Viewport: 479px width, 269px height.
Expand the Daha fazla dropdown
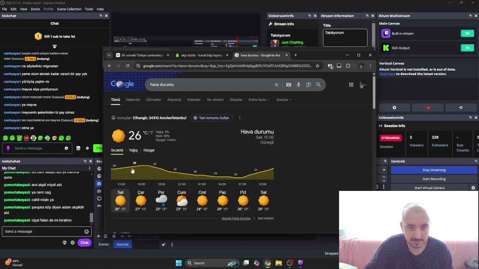coord(259,100)
